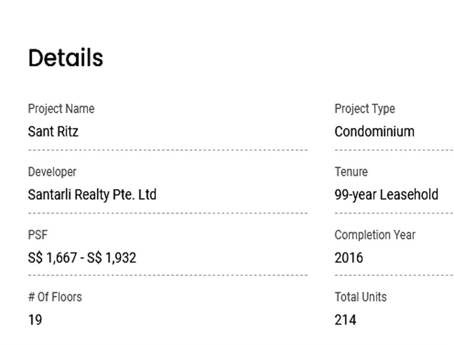The width and height of the screenshot is (454, 345).
Task: Click the Completion Year label
Action: coord(375,235)
